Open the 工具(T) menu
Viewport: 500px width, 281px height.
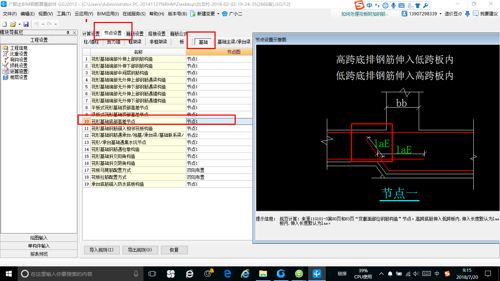tap(64, 14)
